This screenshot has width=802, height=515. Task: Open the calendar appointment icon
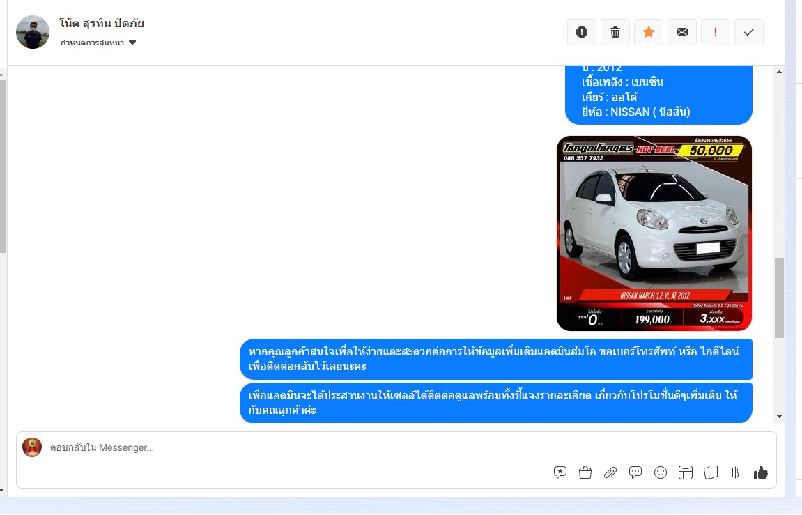pyautogui.click(x=686, y=472)
